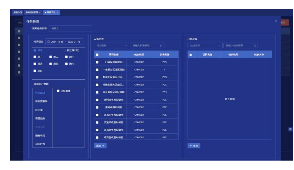The height and width of the screenshot is (170, 294).
Task: Open the 站点名称 dropdown in 设备列表
Action: point(112,46)
